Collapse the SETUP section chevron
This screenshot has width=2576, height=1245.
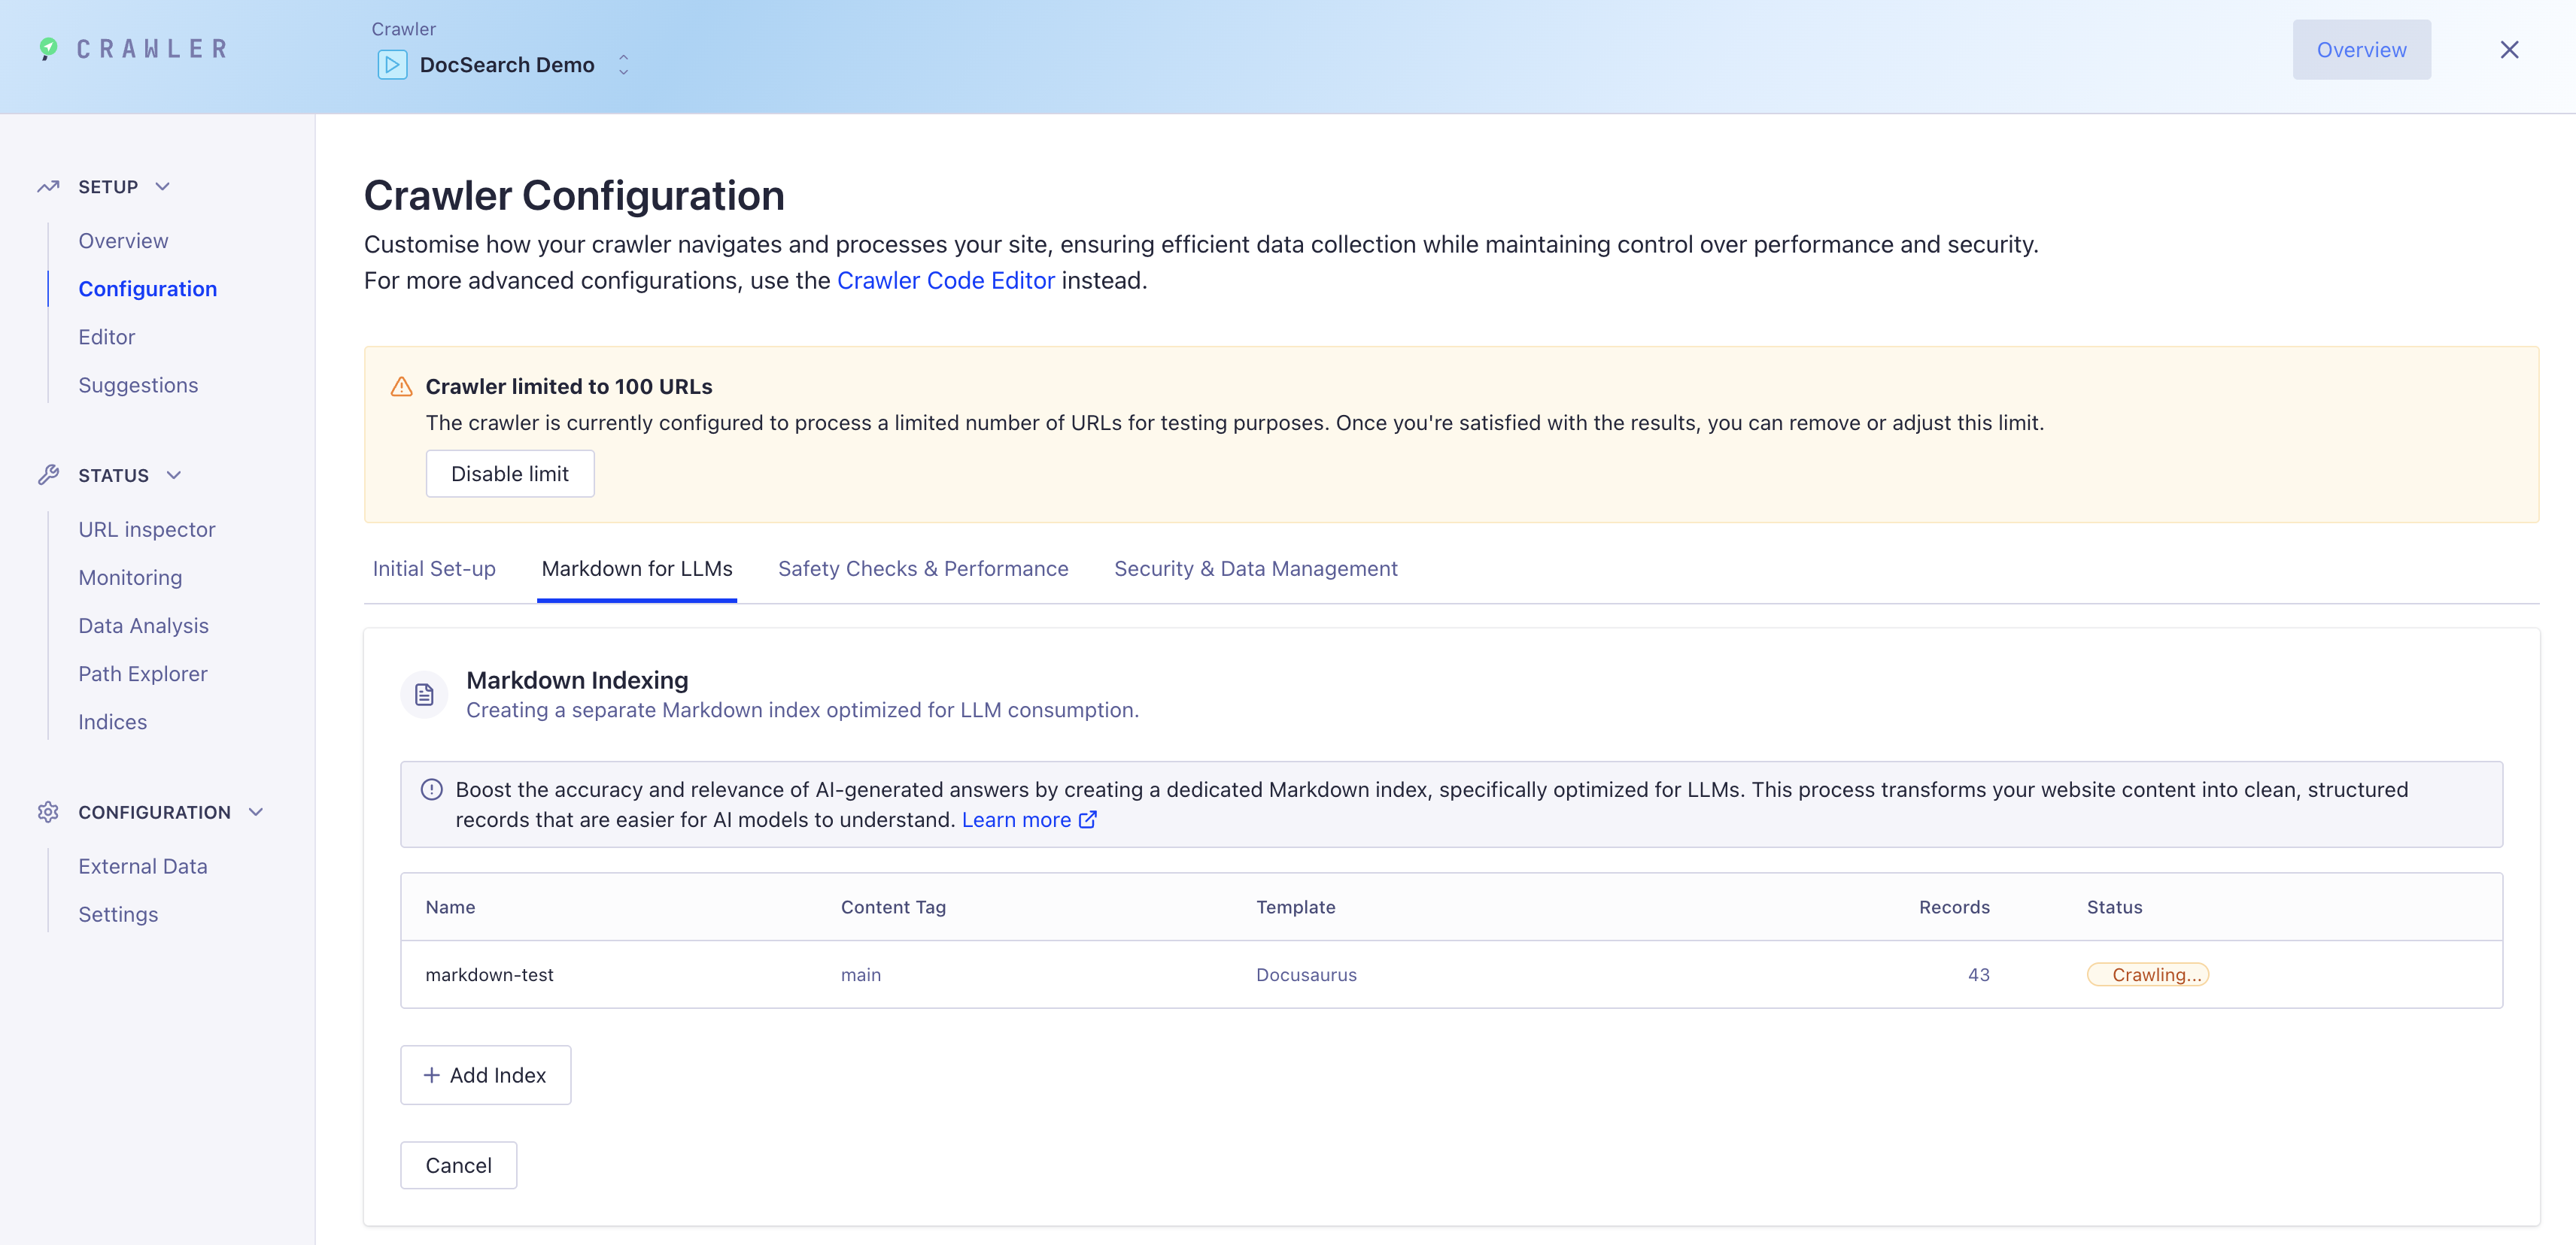163,187
